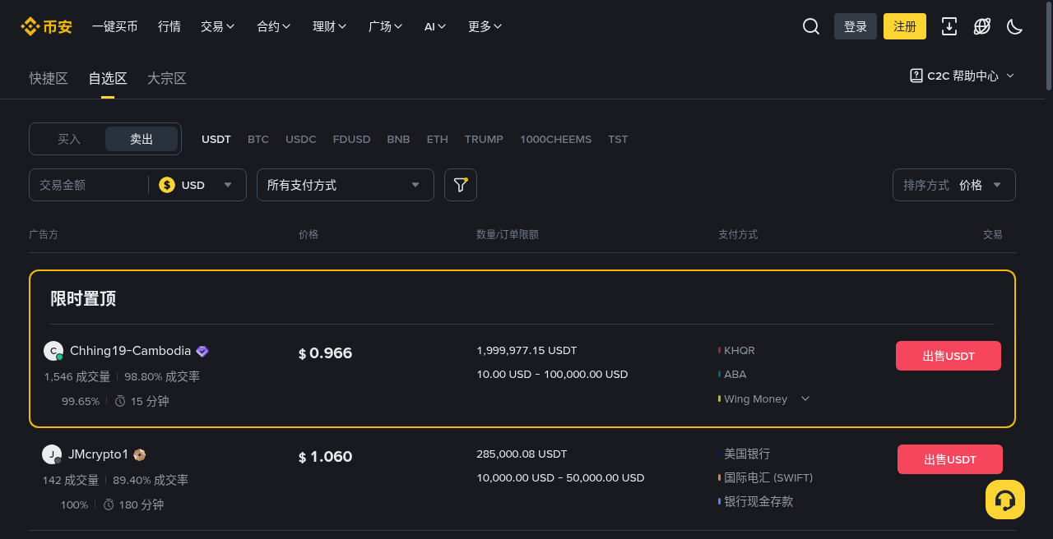Click the 登录 button
The image size is (1053, 539).
[x=856, y=26]
